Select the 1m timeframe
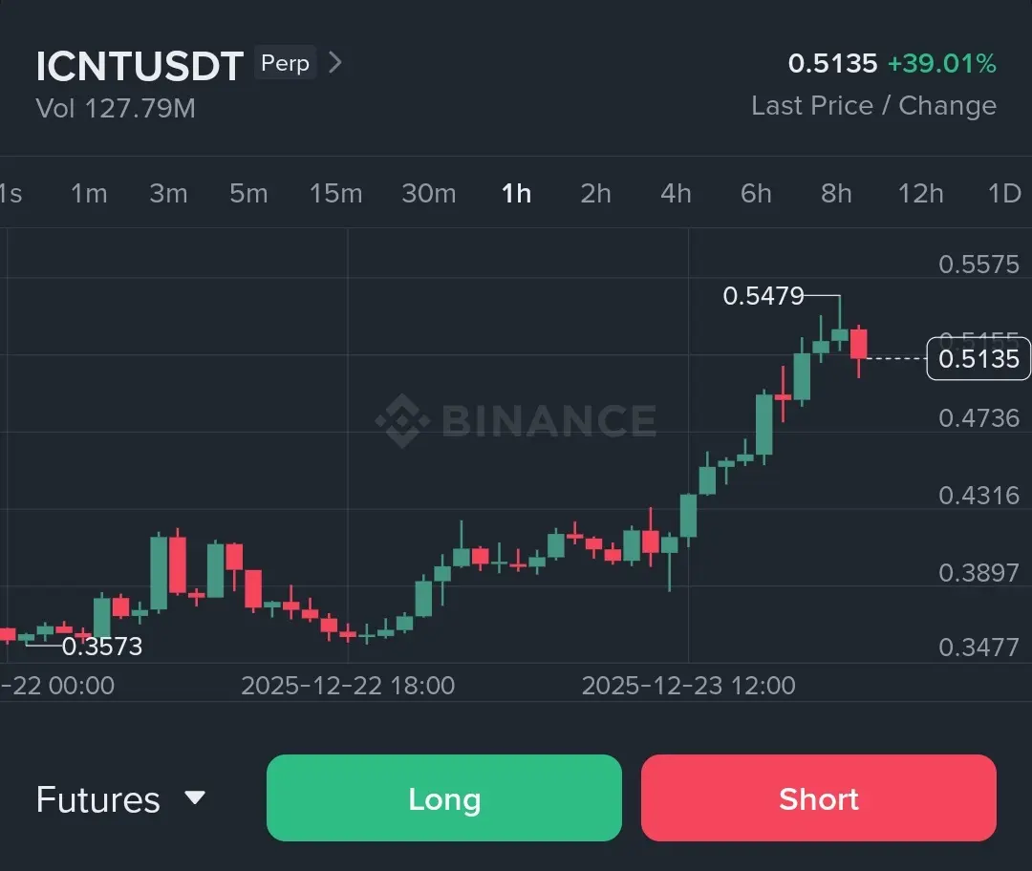This screenshot has width=1032, height=871. 89,194
